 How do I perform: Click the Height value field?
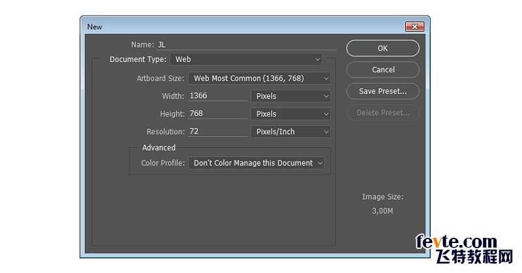(218, 114)
